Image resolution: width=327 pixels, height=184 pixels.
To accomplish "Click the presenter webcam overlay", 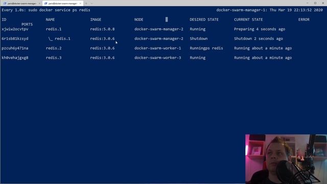I will point(286,159).
